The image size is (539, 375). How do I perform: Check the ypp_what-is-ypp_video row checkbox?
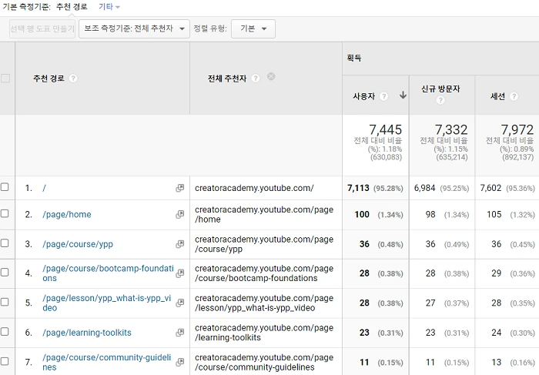5,302
